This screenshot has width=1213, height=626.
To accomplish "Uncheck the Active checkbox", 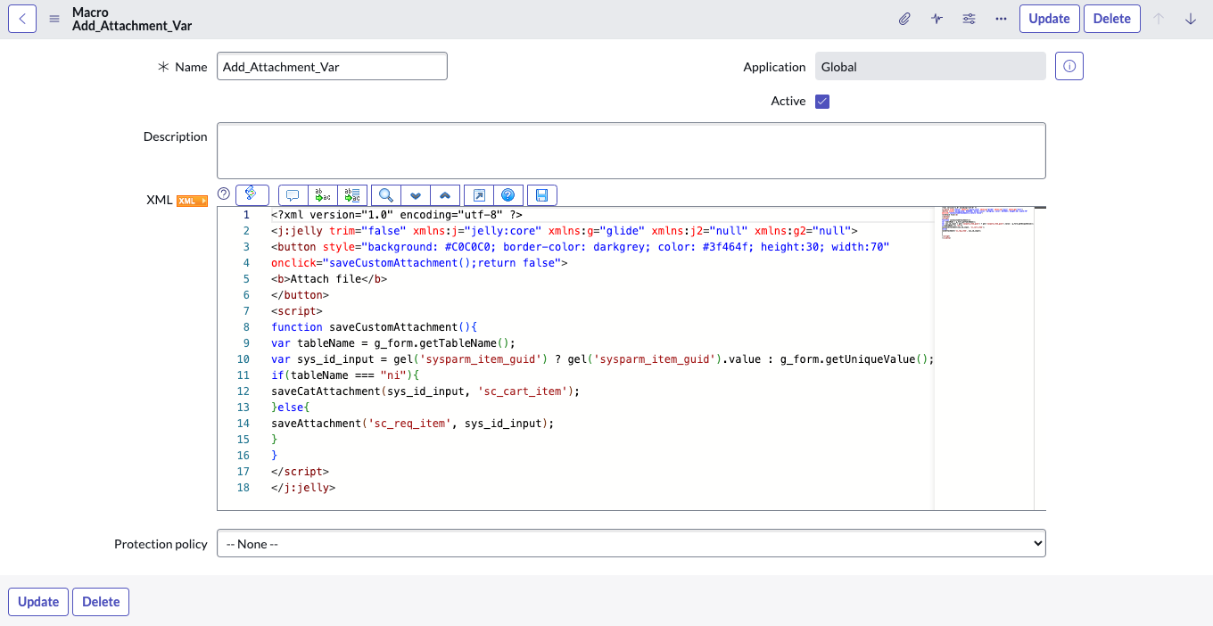I will pos(822,102).
